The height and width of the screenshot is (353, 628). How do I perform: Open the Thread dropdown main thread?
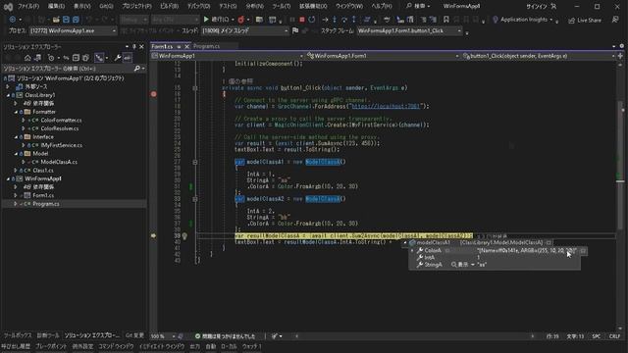click(x=245, y=30)
